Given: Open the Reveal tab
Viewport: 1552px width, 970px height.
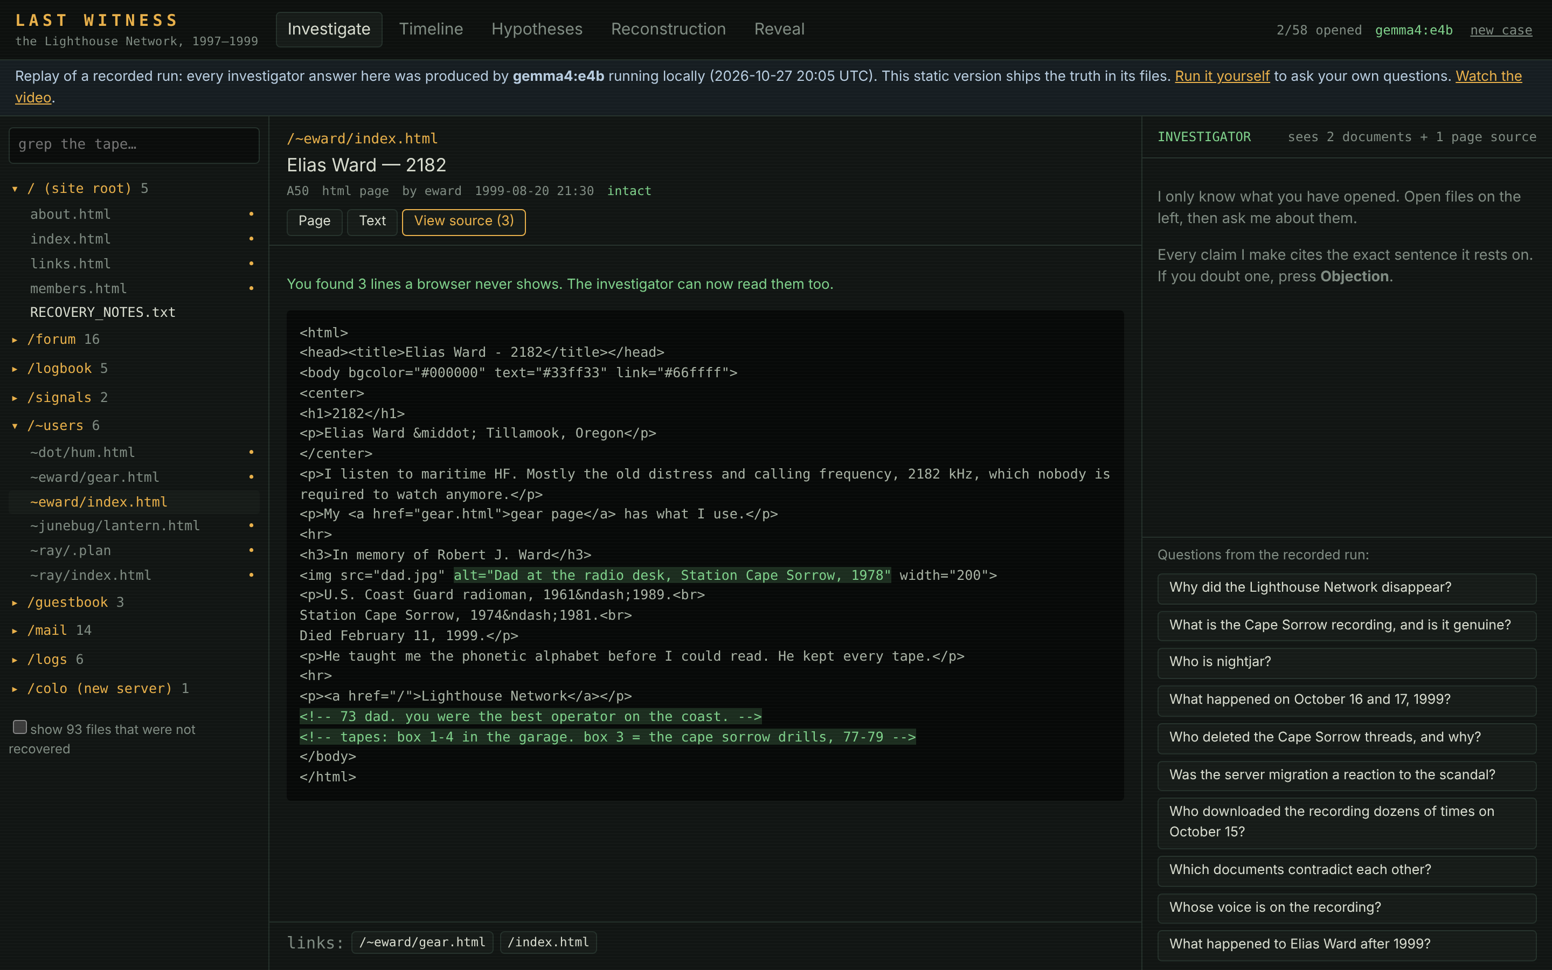Looking at the screenshot, I should tap(779, 30).
